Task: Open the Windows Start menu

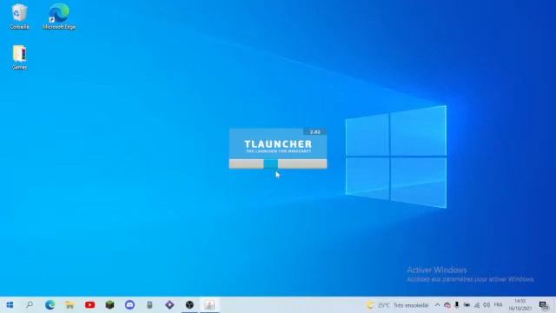Action: (10, 305)
